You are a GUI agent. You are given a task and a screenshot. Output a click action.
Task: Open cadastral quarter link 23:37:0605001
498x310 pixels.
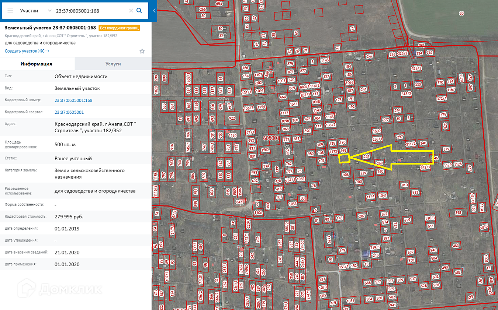[69, 112]
